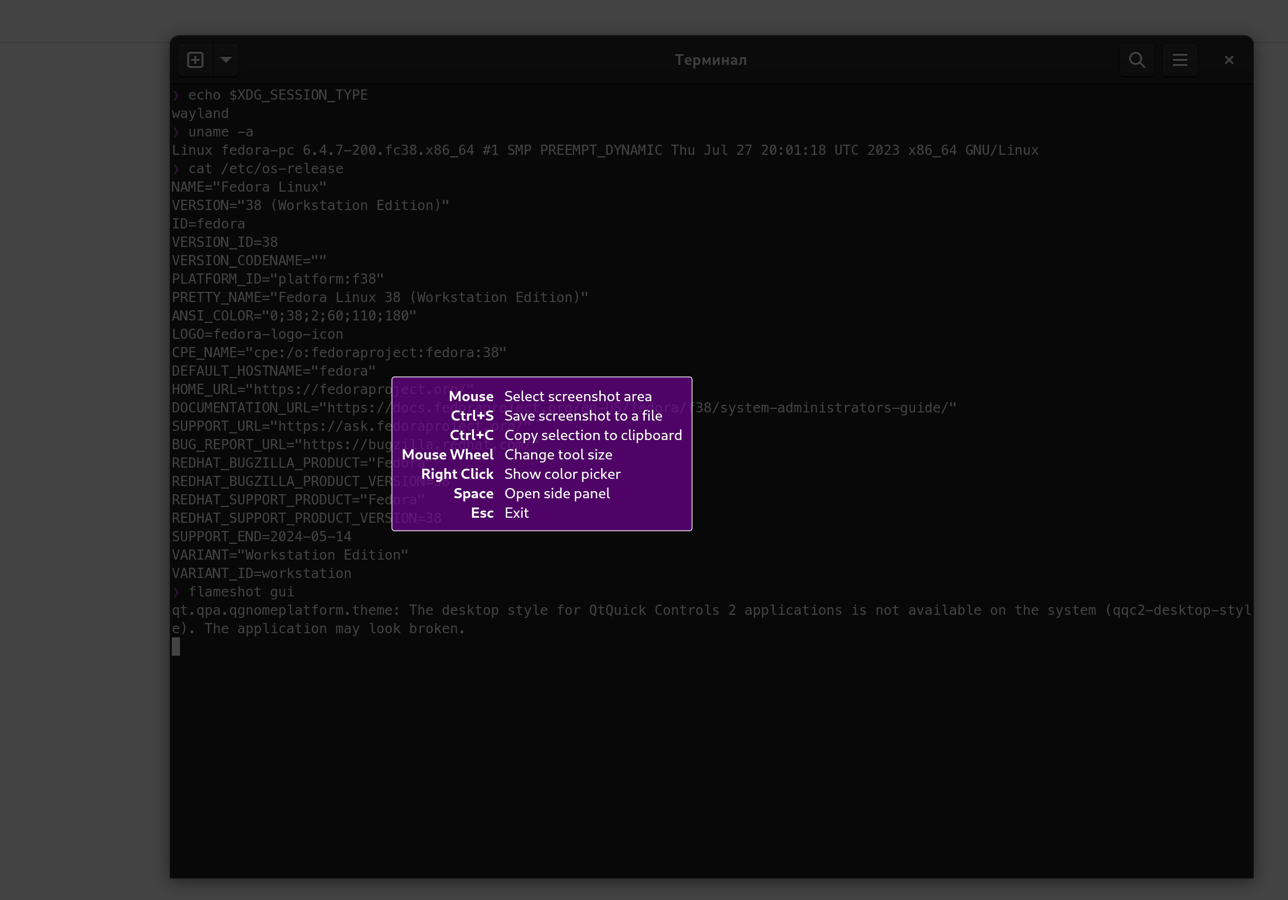Viewport: 1288px width, 900px height.
Task: Click the VERSION_CODENAME line
Action: (249, 261)
